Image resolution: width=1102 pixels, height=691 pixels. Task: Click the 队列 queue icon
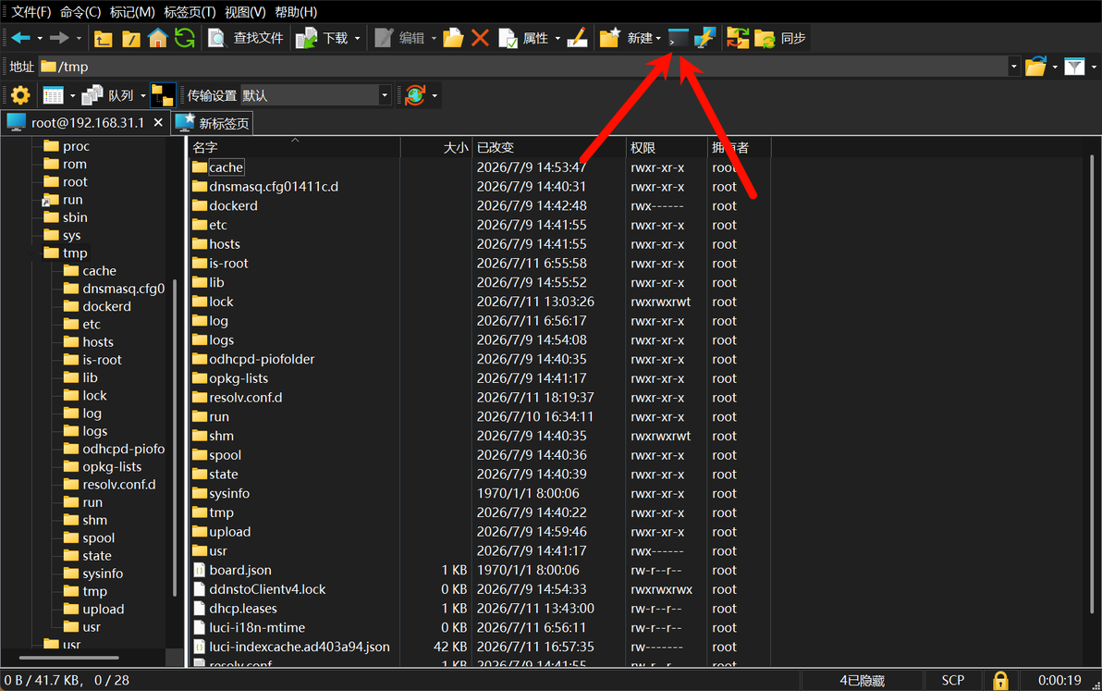tap(107, 95)
